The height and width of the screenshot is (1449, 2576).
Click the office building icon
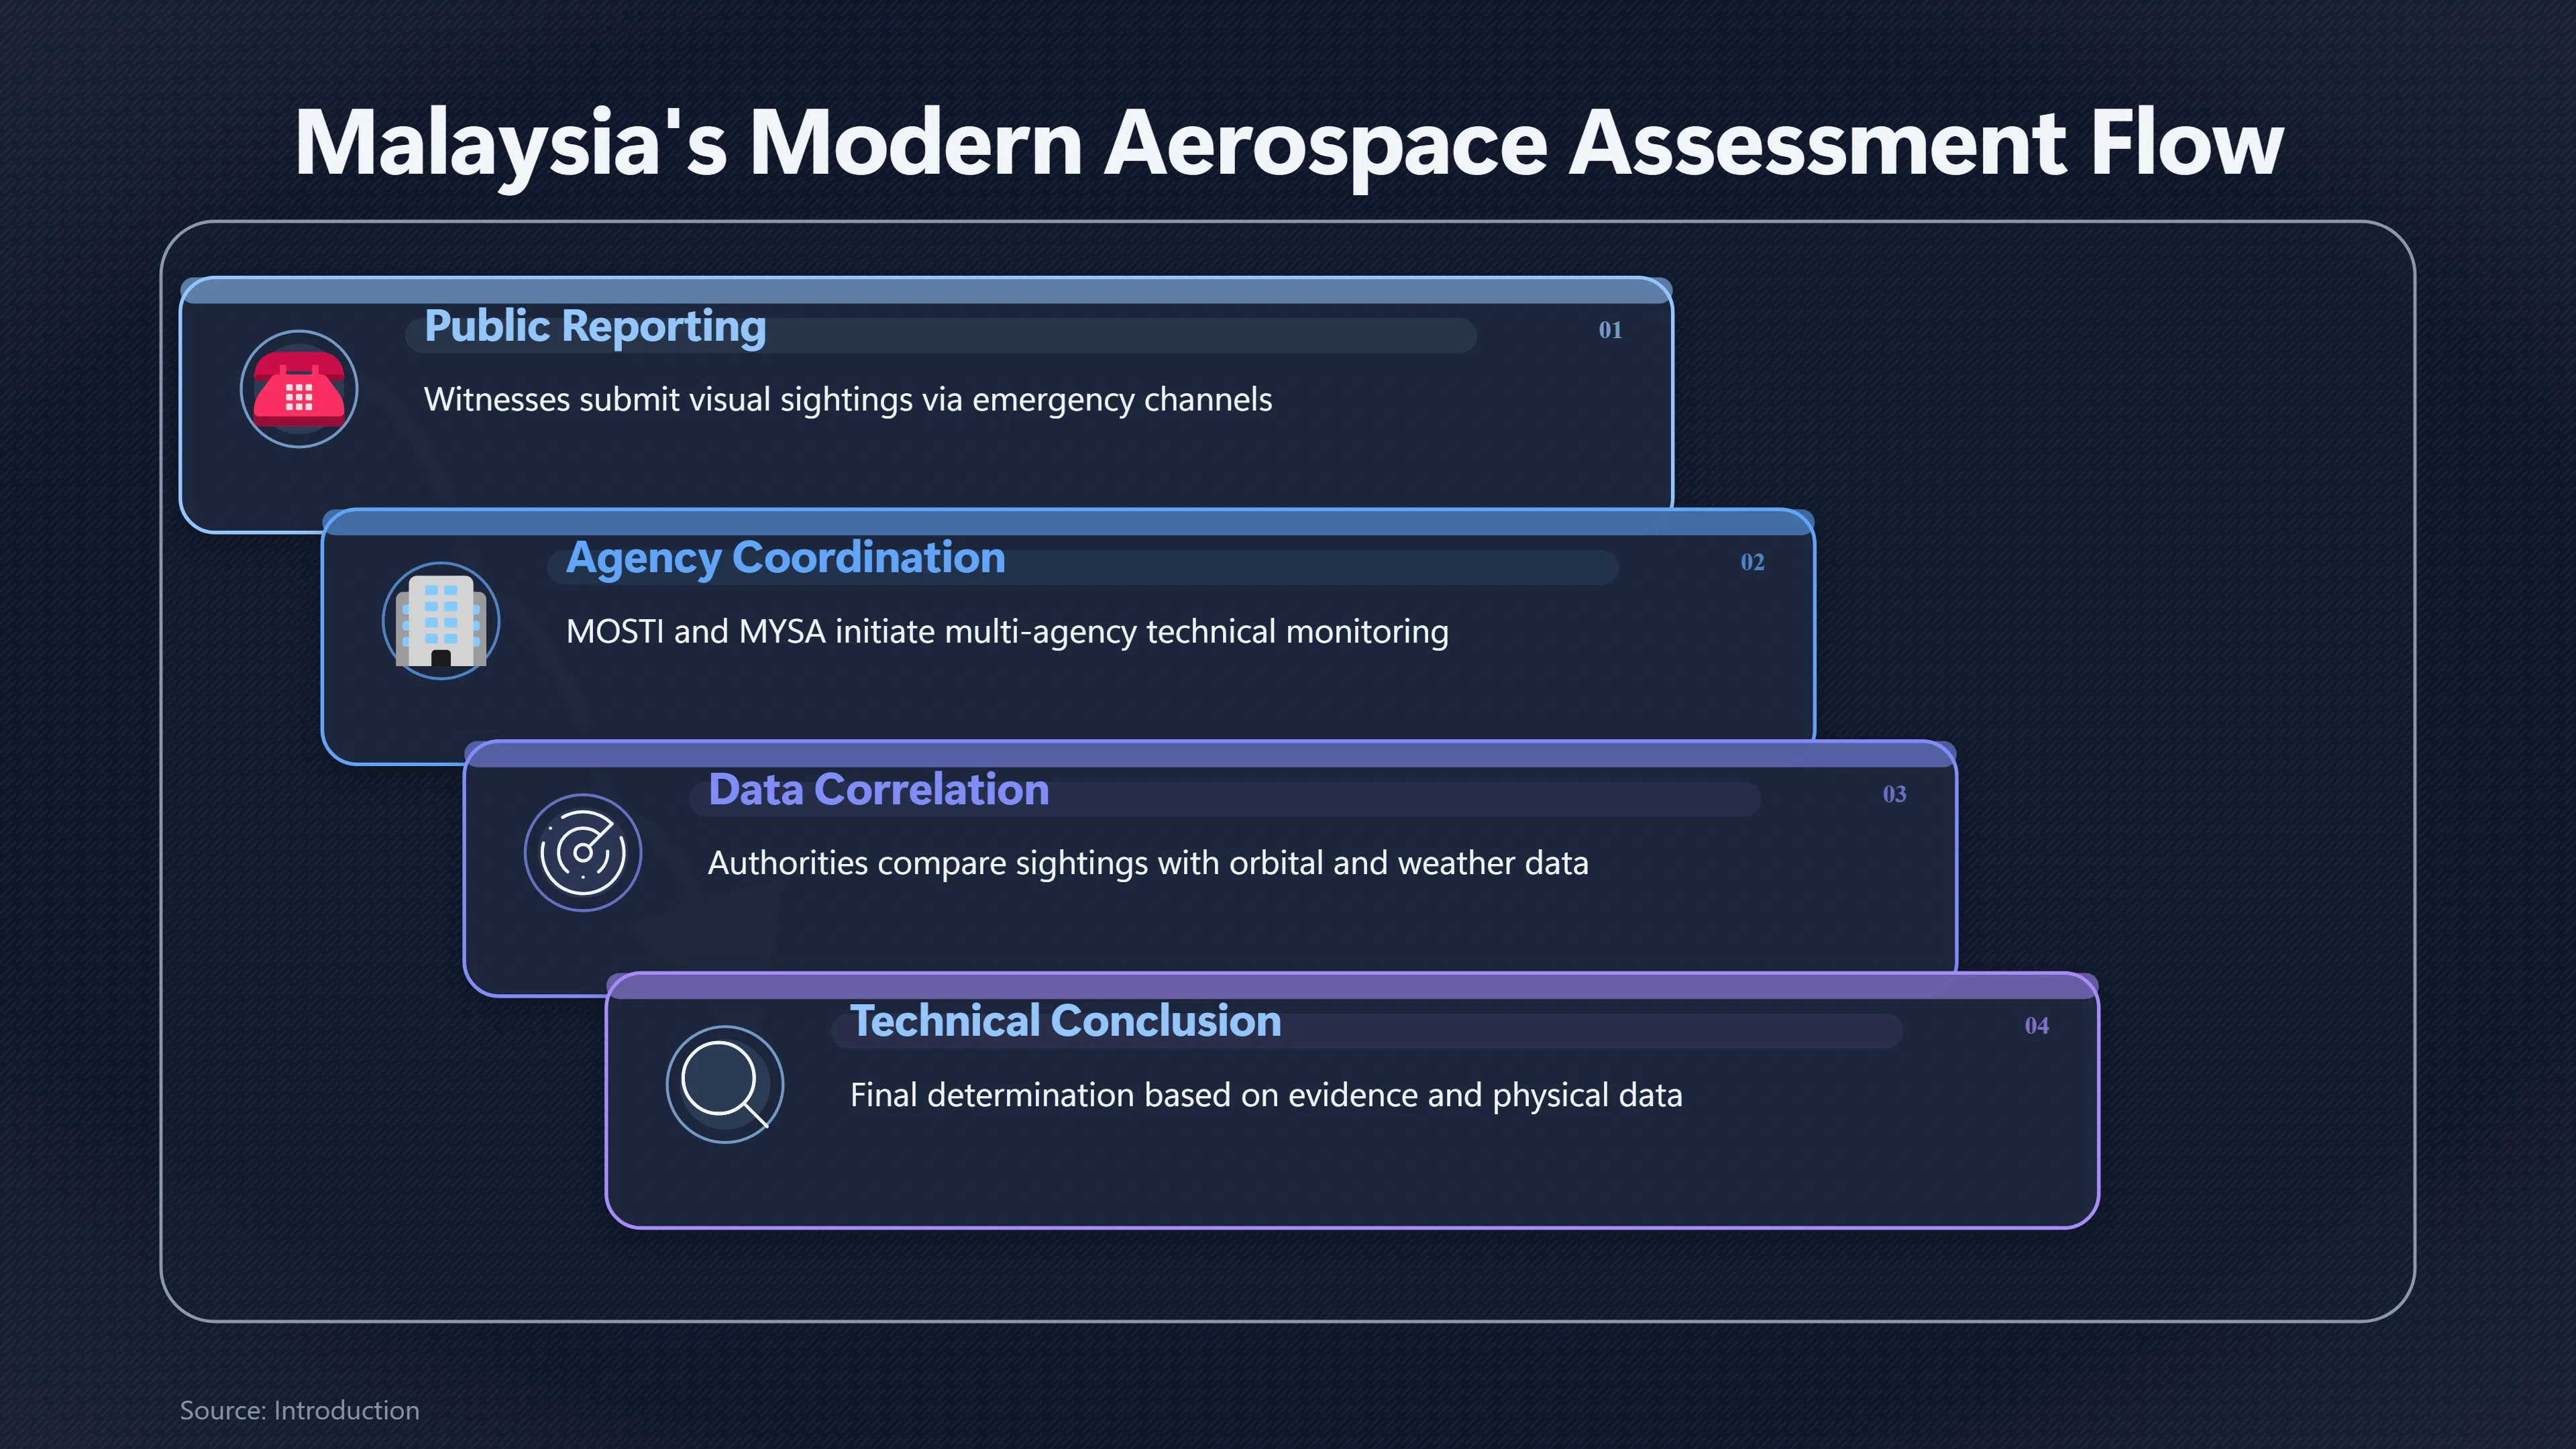441,621
